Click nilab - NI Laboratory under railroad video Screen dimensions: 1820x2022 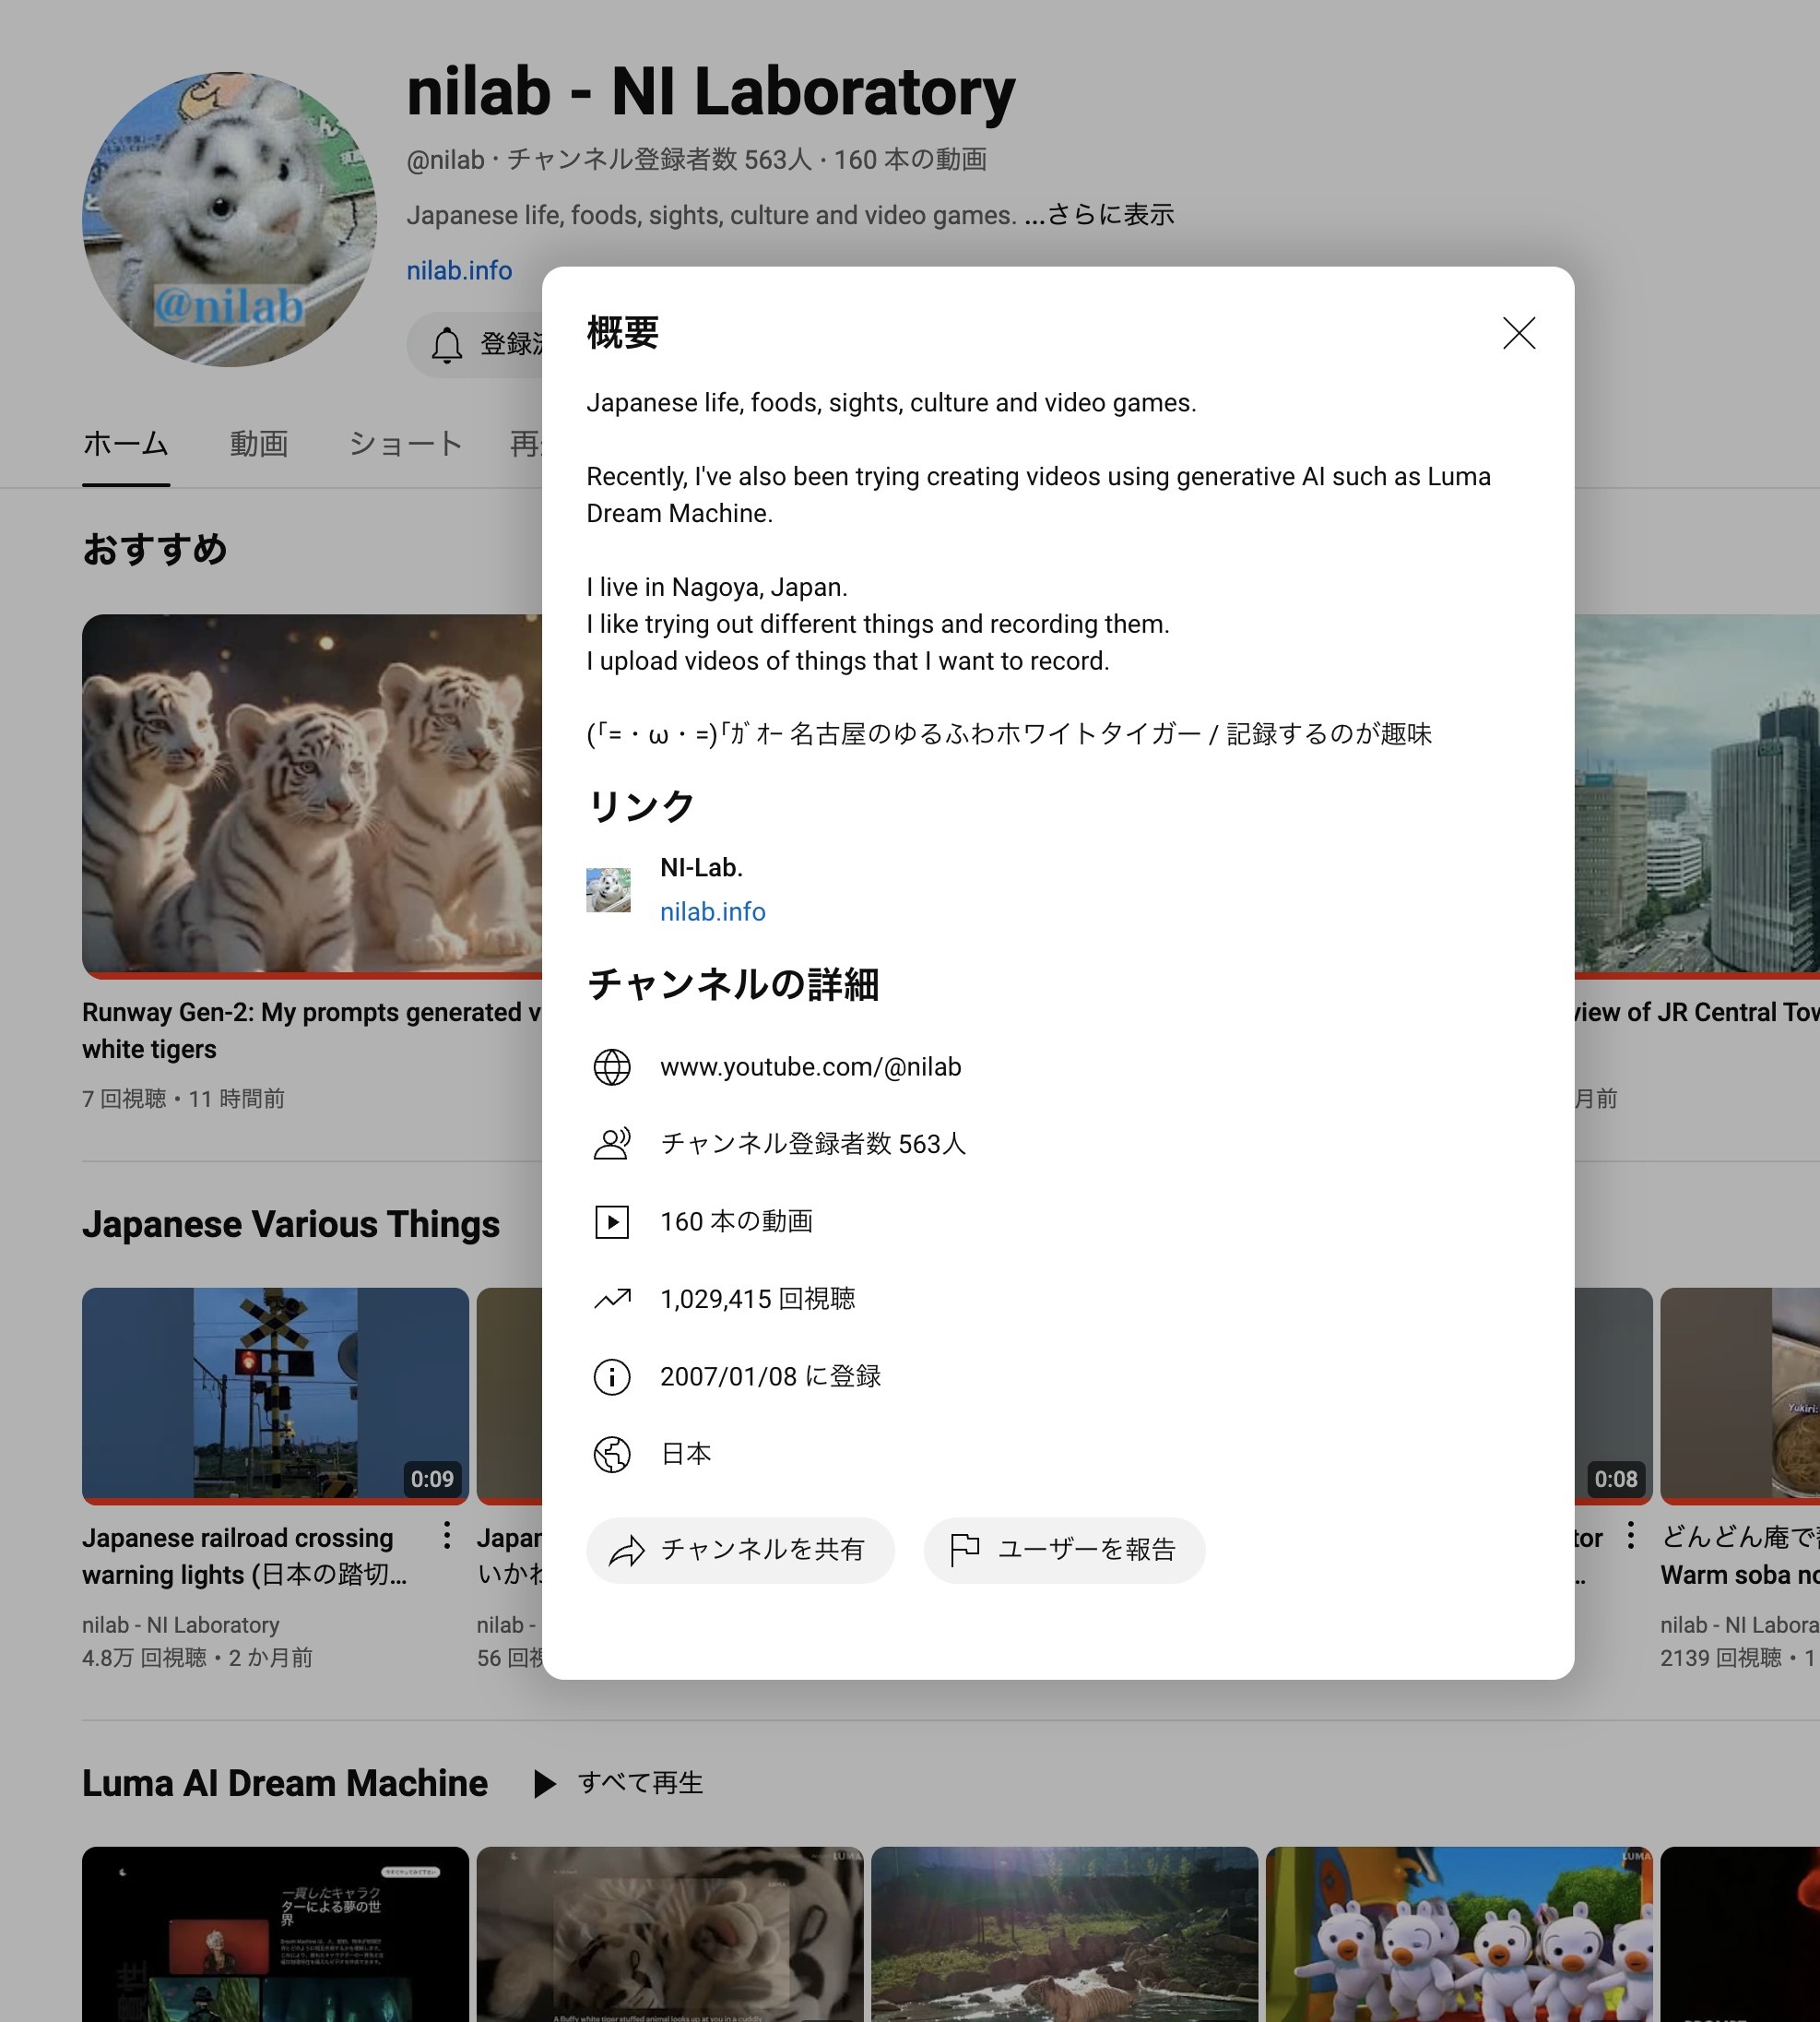(x=181, y=1624)
